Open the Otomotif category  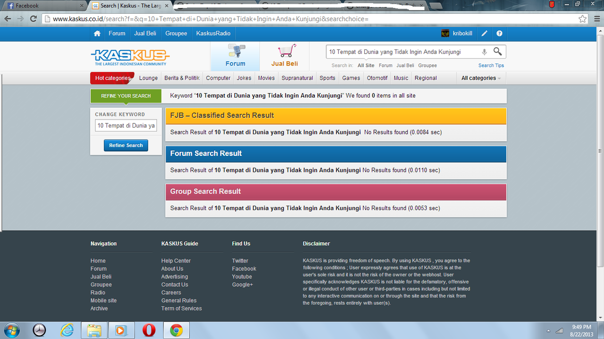tap(377, 78)
